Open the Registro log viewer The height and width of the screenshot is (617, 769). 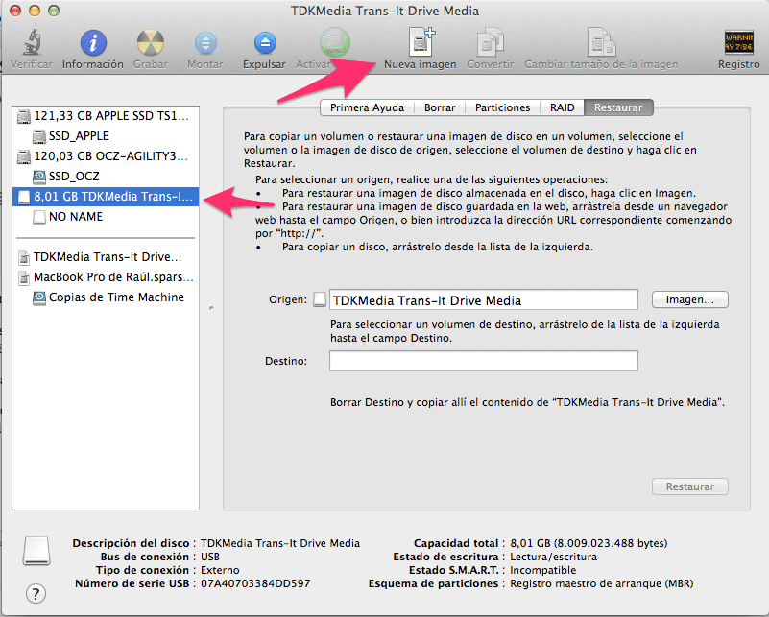point(738,43)
